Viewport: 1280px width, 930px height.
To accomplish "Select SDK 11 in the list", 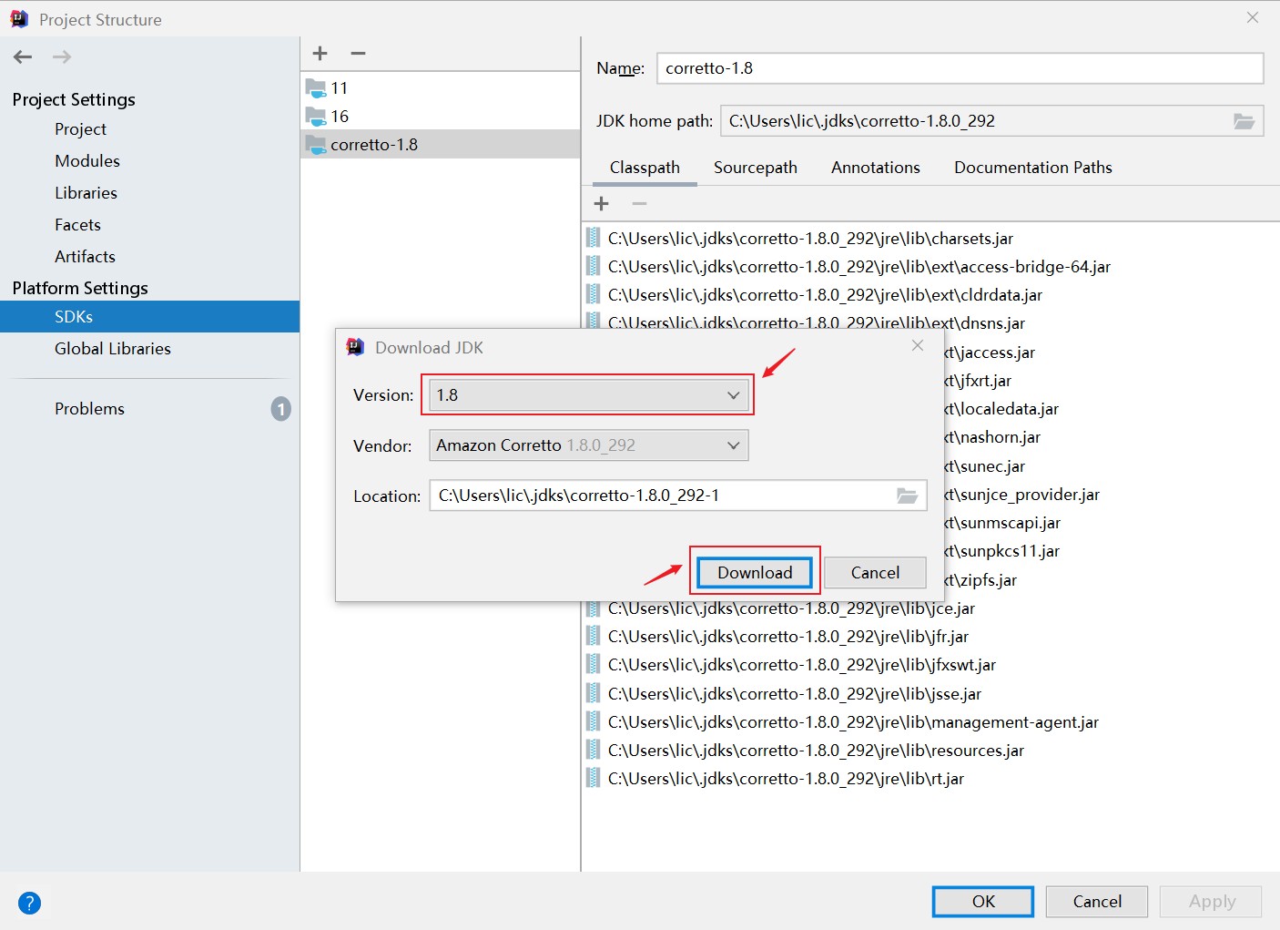I will 440,88.
